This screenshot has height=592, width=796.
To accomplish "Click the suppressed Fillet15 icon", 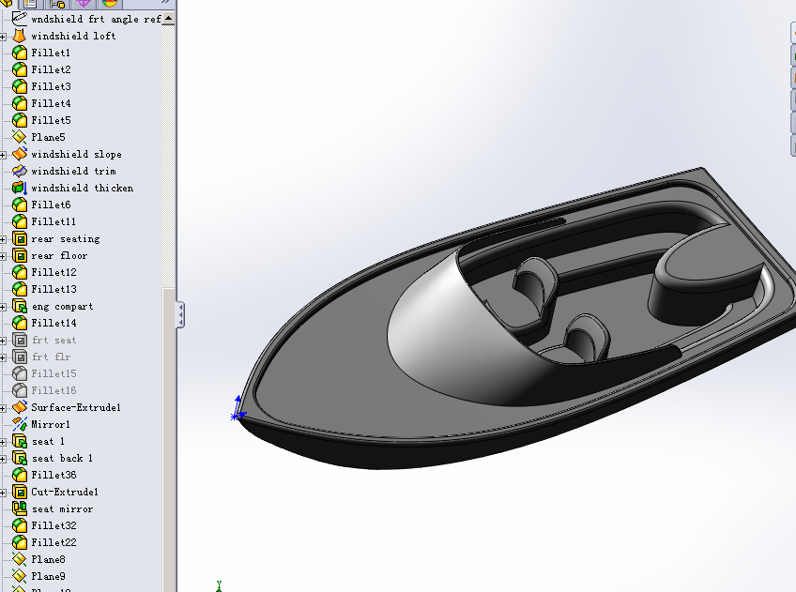I will (20, 373).
